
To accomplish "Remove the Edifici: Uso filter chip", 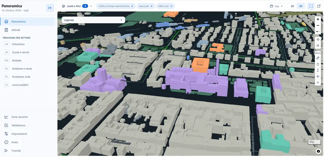I will coord(171,6).
